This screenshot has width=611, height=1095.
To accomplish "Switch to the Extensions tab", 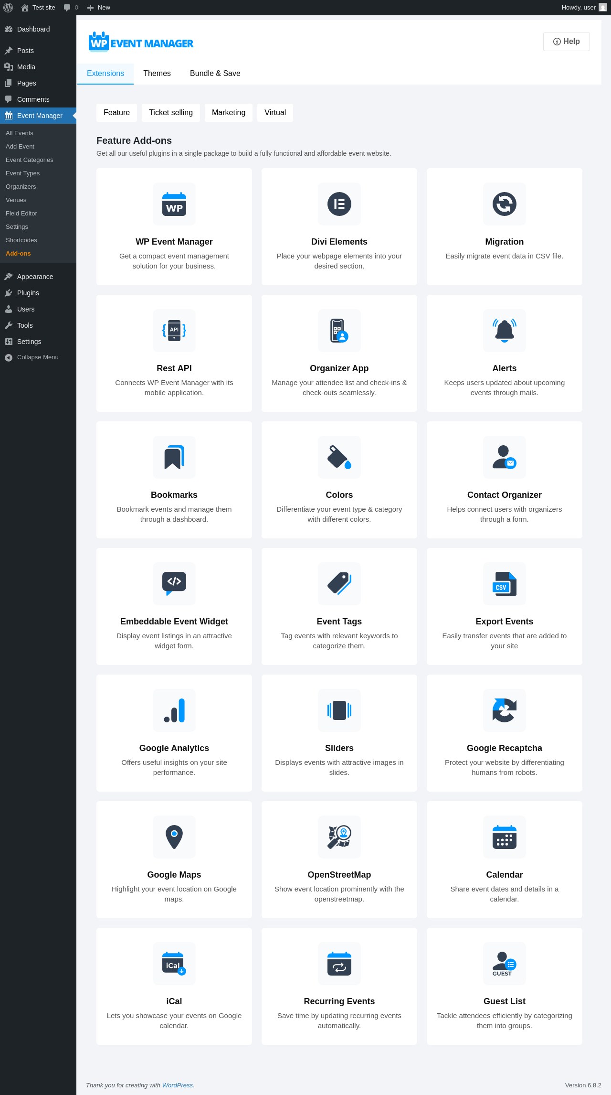I will (x=105, y=74).
